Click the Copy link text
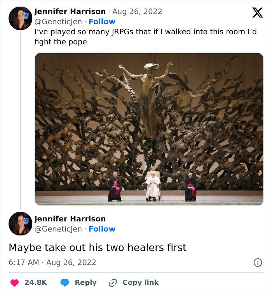The image size is (272, 293). tap(141, 282)
